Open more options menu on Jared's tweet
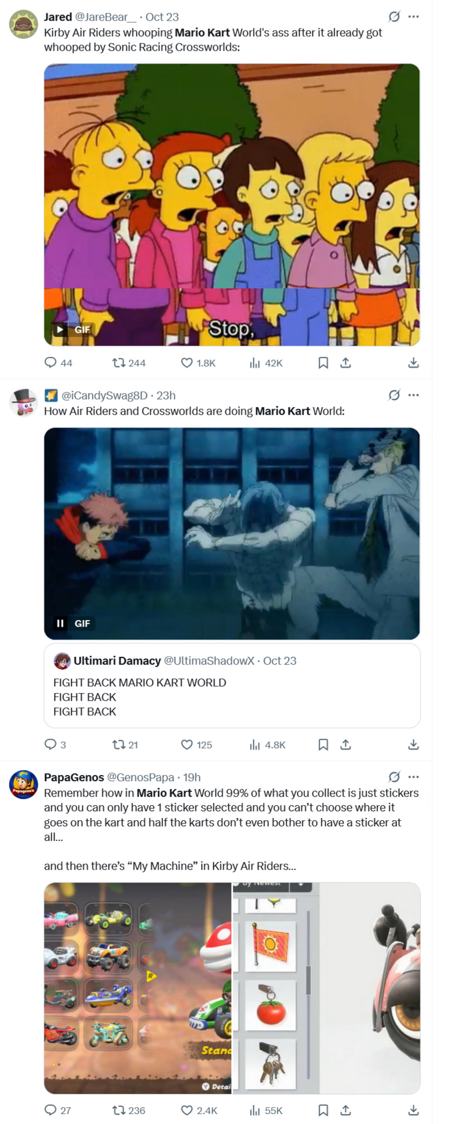The height and width of the screenshot is (1124, 450). click(413, 17)
